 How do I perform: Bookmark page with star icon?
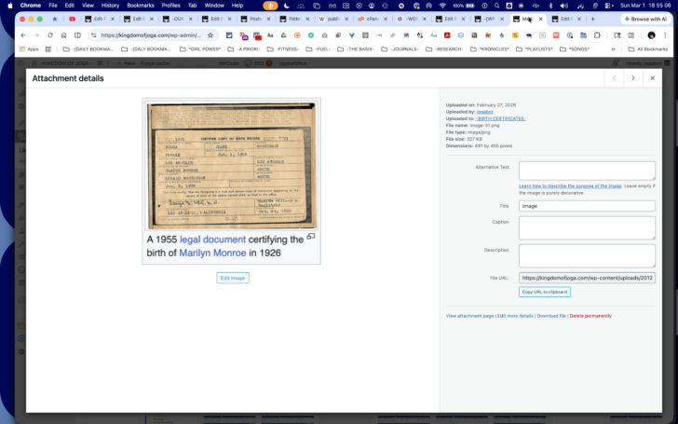click(210, 35)
